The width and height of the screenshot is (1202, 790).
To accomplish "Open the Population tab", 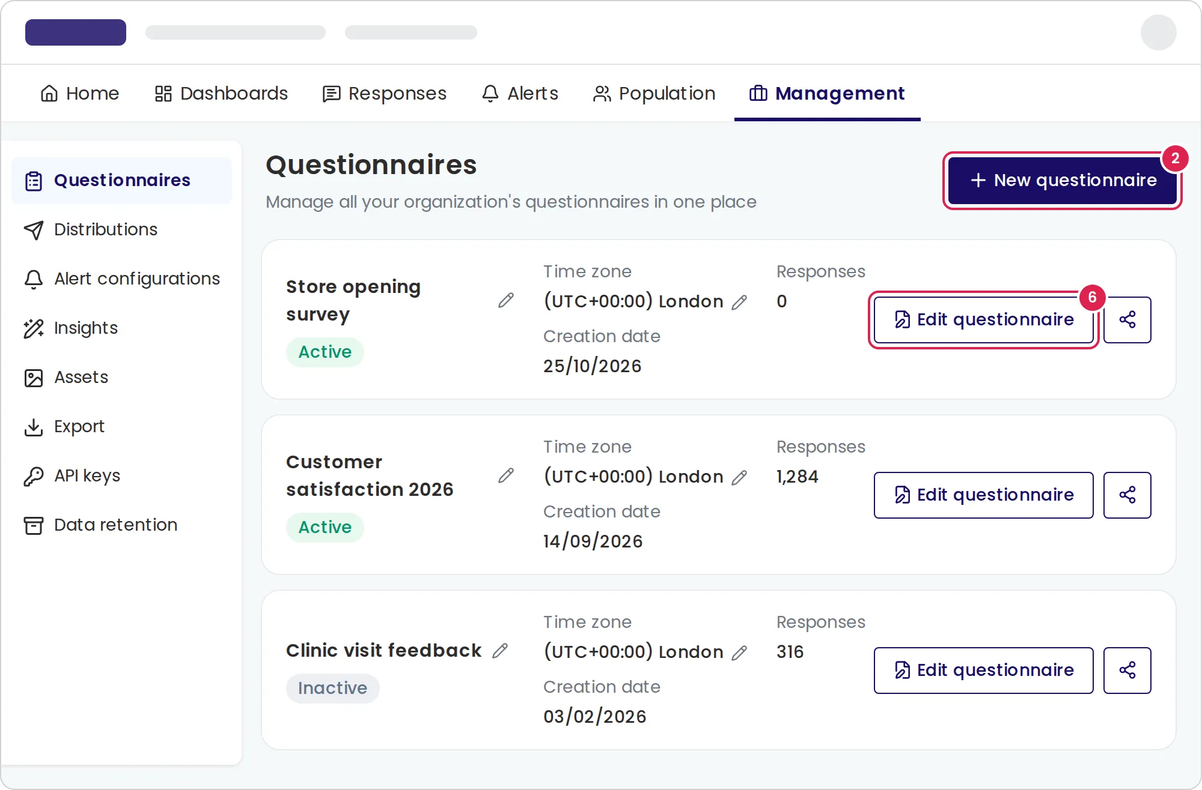I will pos(654,94).
